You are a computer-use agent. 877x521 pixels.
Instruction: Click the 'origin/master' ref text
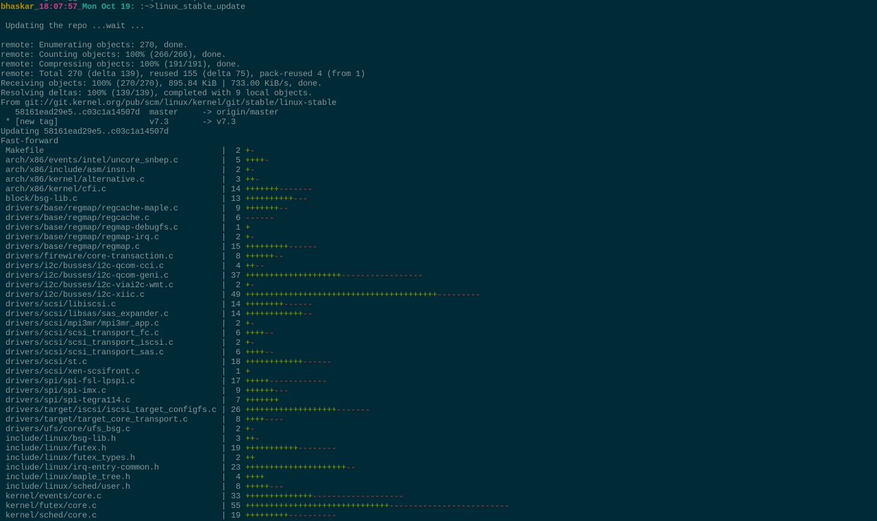(x=248, y=112)
